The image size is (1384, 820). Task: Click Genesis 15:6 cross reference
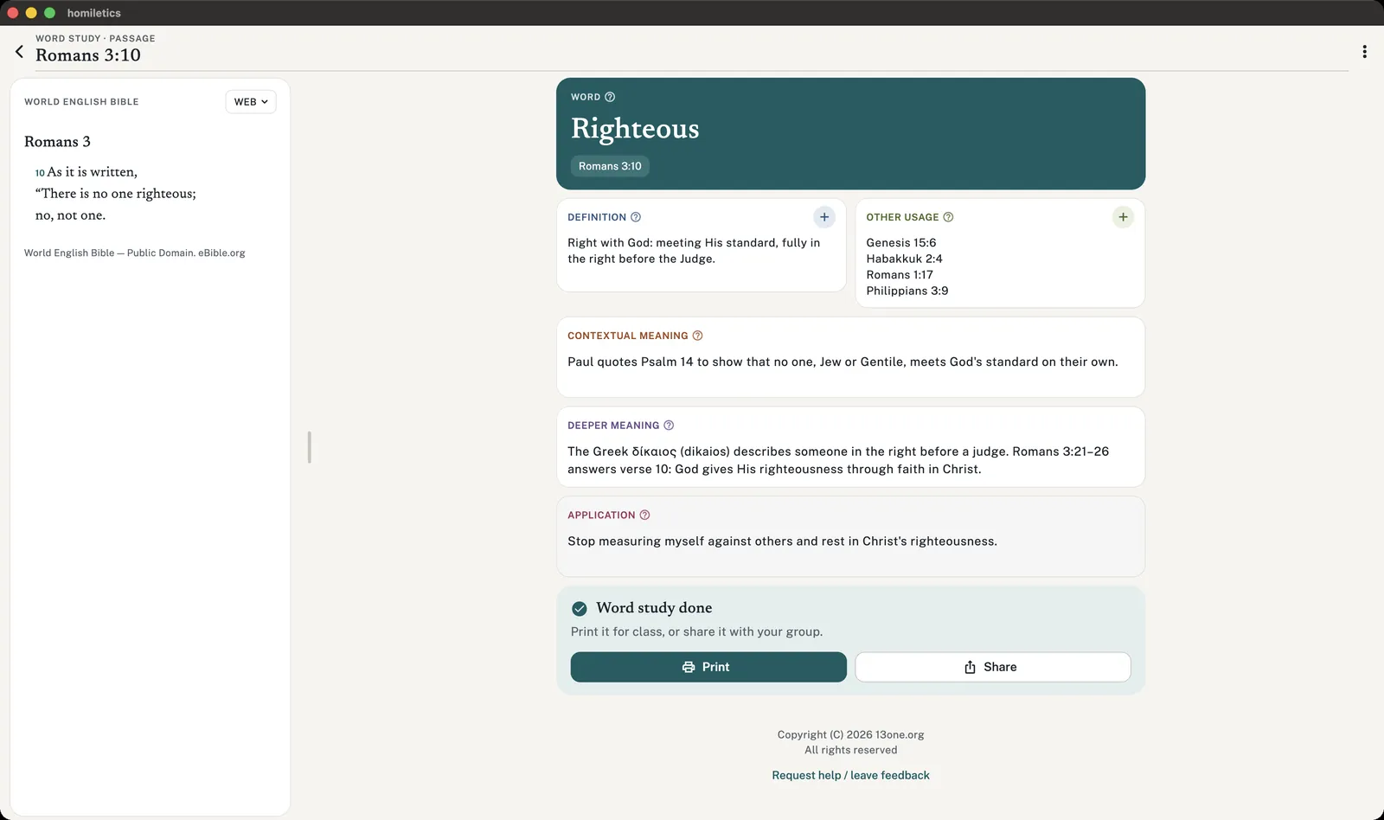click(x=901, y=243)
